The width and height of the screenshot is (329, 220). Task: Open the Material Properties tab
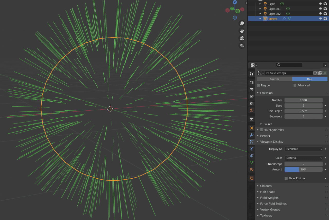(251, 169)
